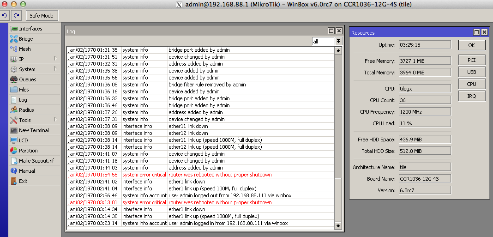
Task: Select the Queues menu label
Action: 28,79
